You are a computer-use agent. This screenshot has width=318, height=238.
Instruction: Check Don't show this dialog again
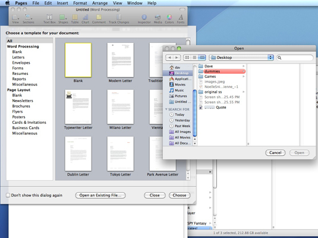tap(8, 195)
